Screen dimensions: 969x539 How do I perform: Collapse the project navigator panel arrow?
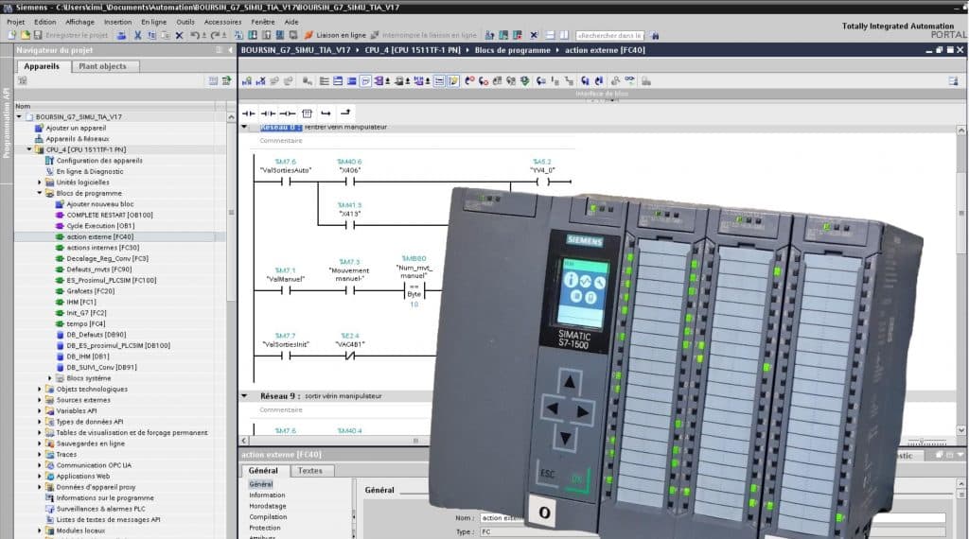pos(229,49)
